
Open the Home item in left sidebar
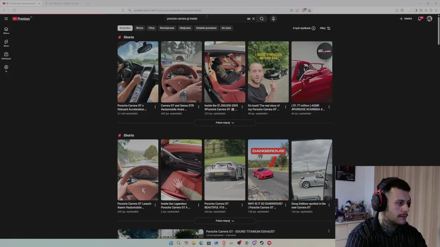click(x=6, y=31)
